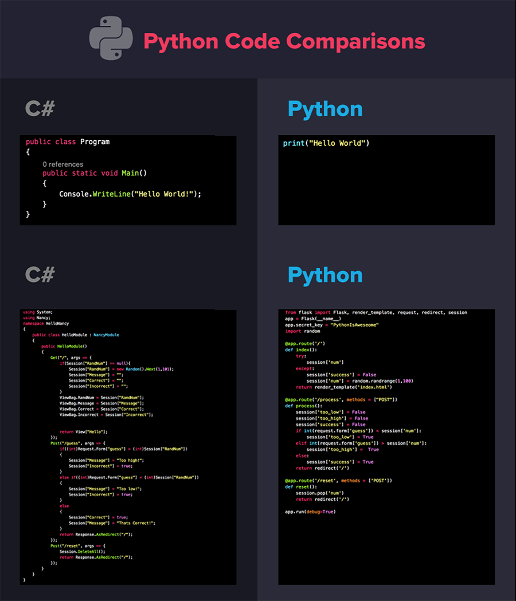This screenshot has height=601, width=516.
Task: Click the "public class Program" declaration
Action: coord(68,142)
